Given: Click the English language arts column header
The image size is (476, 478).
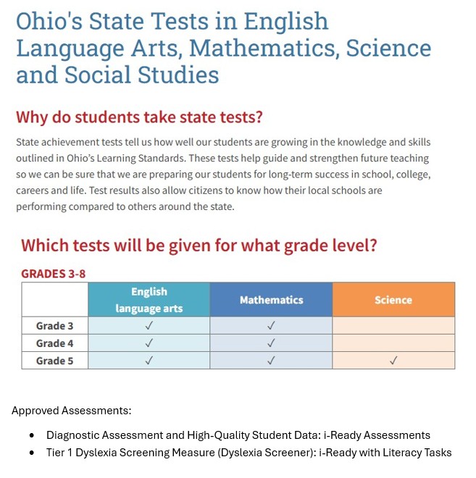Looking at the screenshot, I should [x=149, y=300].
